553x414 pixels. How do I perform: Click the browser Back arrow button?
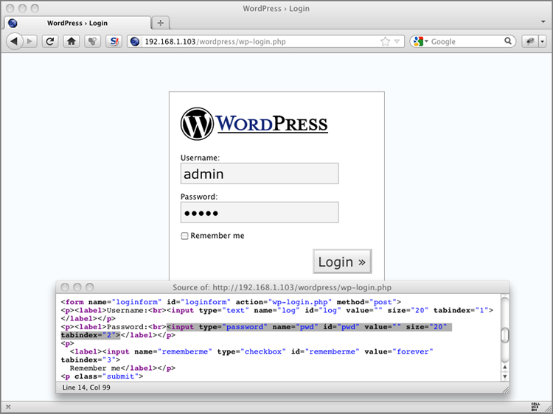point(15,41)
